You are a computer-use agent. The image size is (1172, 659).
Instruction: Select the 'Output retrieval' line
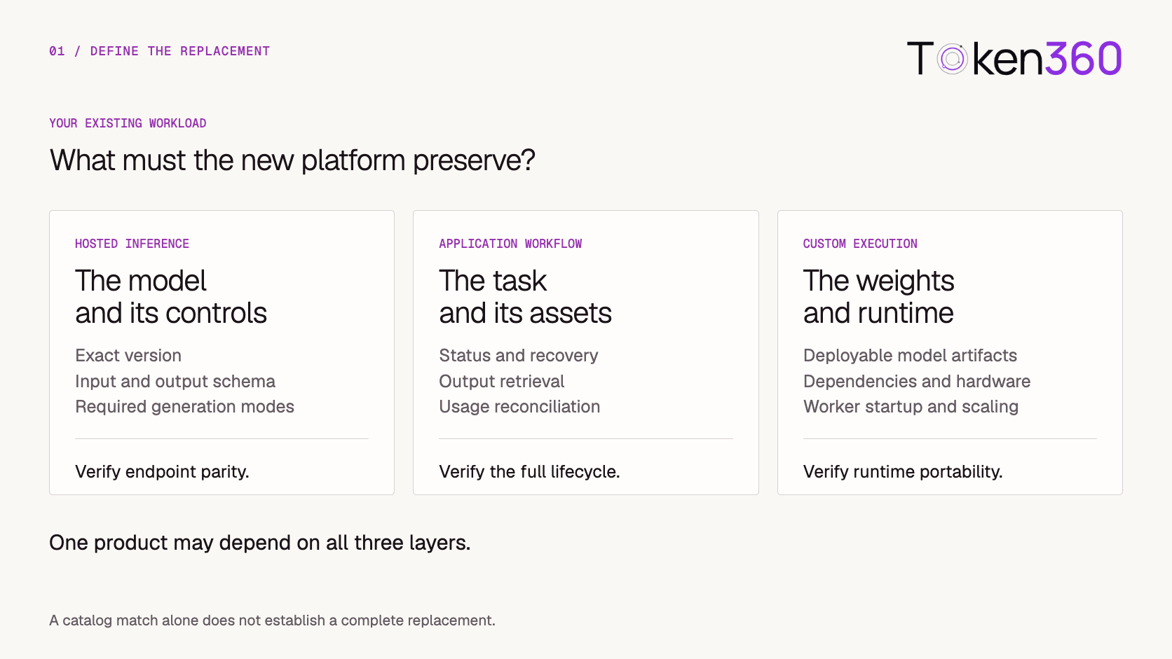click(501, 382)
